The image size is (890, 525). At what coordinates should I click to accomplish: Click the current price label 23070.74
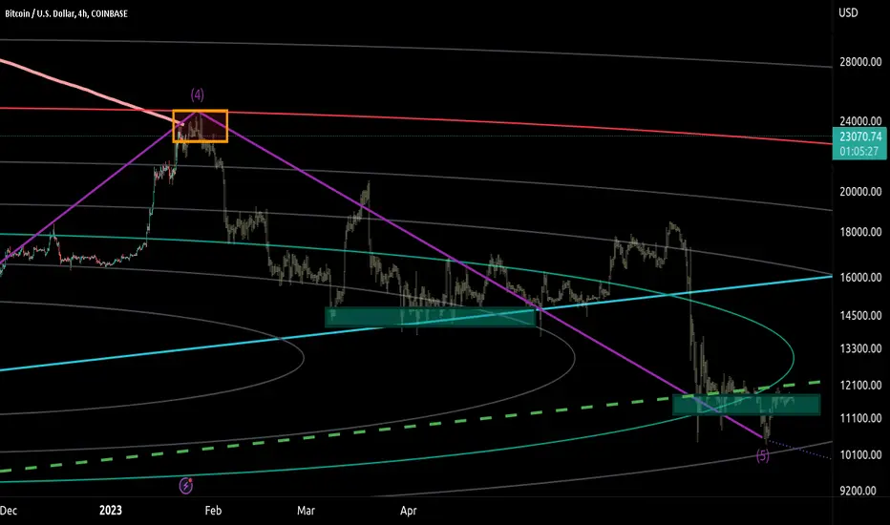point(860,136)
